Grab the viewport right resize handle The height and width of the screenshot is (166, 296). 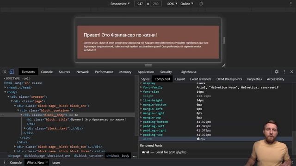click(224, 40)
